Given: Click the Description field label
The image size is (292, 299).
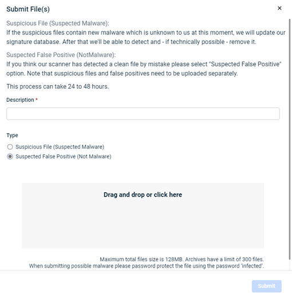Looking at the screenshot, I should pyautogui.click(x=20, y=99).
